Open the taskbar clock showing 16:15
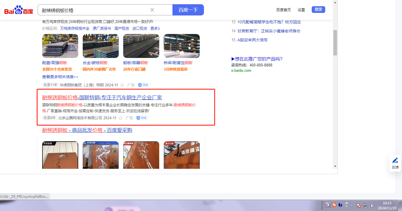Image resolution: width=402 pixels, height=211 pixels. click(x=387, y=205)
